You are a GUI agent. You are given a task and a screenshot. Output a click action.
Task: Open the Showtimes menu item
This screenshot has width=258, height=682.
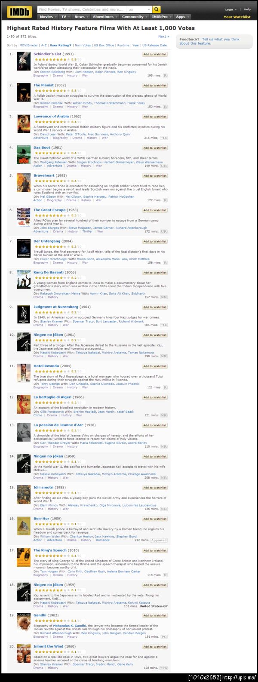(104, 17)
